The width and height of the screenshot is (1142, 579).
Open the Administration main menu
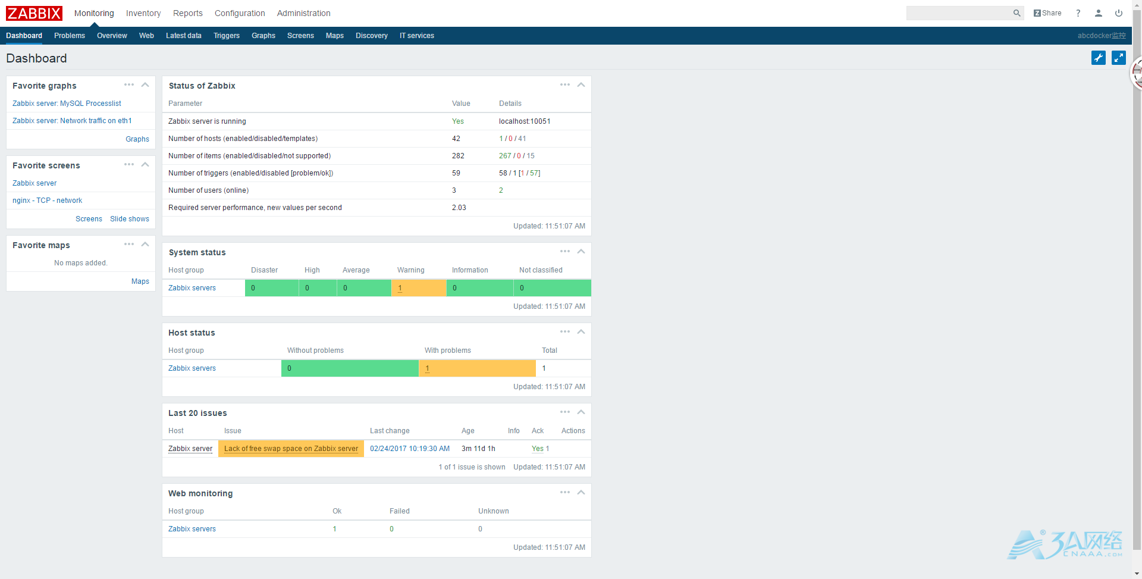(x=303, y=13)
